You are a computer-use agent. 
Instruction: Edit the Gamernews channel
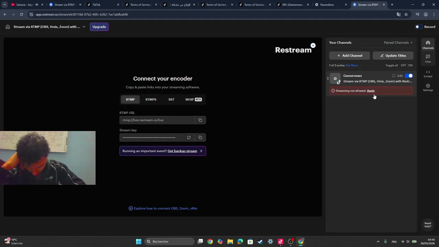(x=400, y=76)
